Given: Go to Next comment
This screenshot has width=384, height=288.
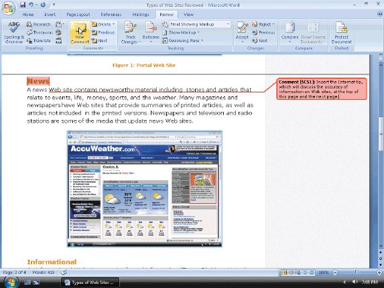Looking at the screenshot, I should tap(99, 41).
